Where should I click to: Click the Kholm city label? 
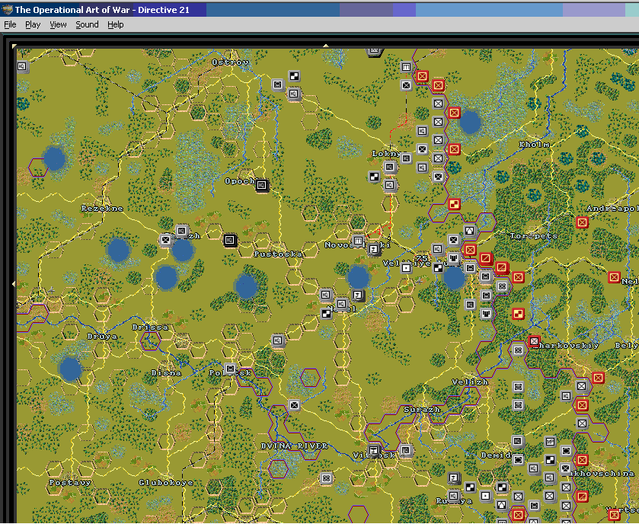[534, 145]
